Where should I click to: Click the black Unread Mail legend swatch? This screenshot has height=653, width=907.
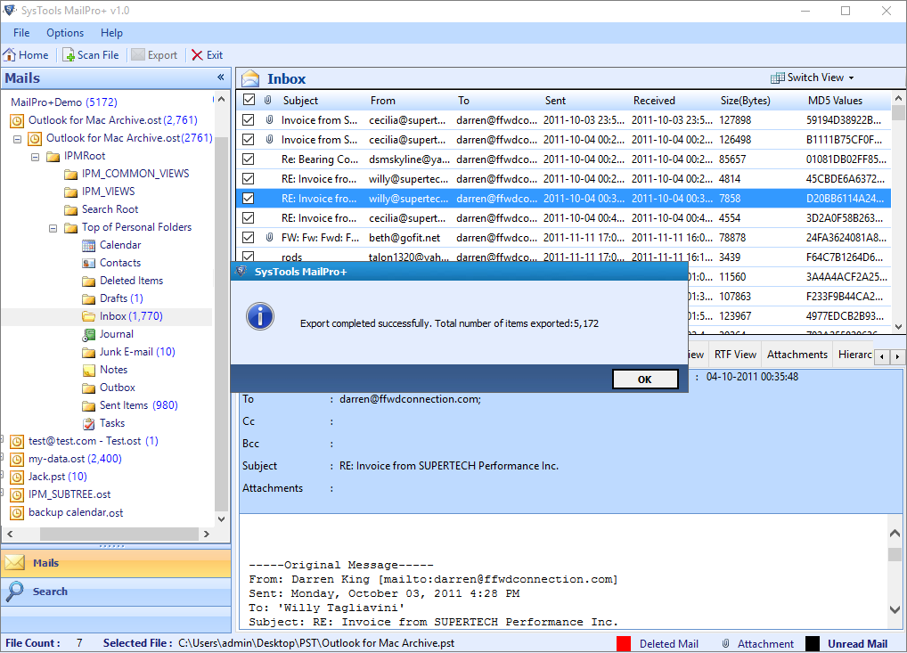[813, 644]
